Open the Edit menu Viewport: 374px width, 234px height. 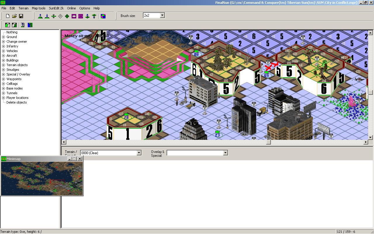[x=12, y=8]
